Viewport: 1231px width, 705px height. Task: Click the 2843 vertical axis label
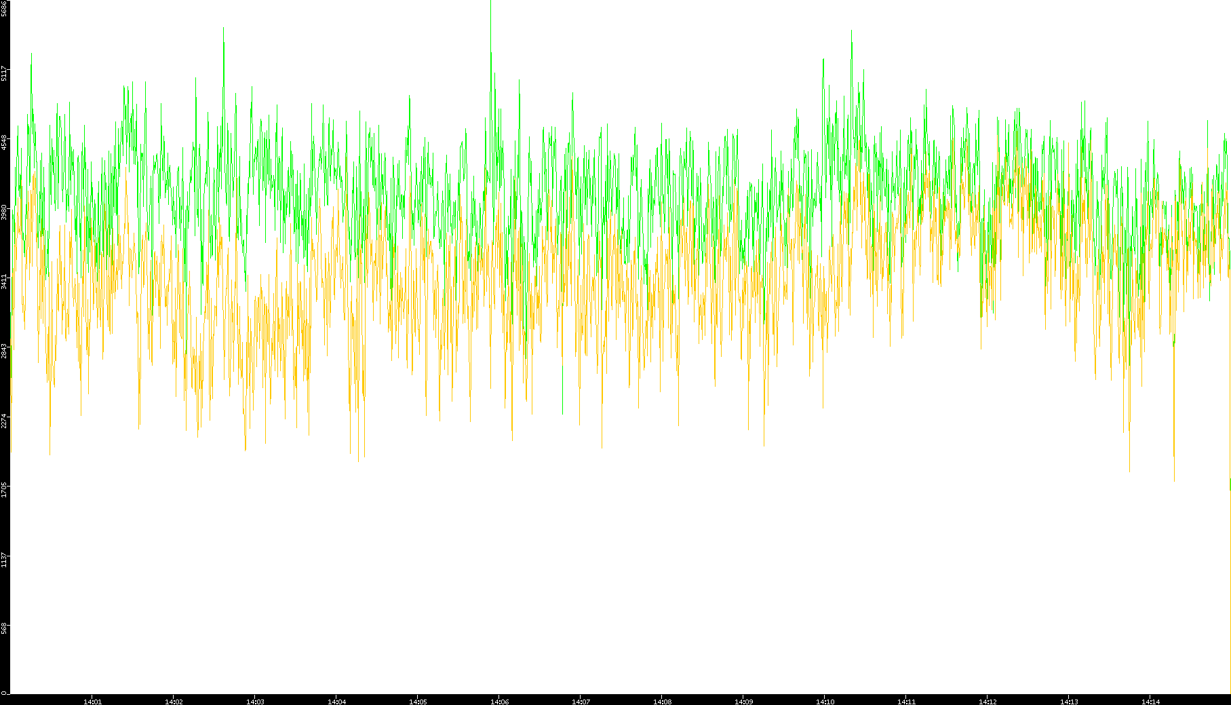click(x=5, y=351)
